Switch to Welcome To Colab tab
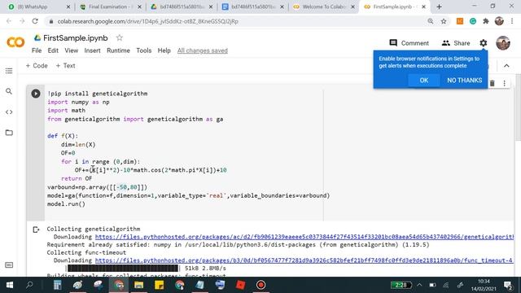521x293 pixels. click(324, 7)
